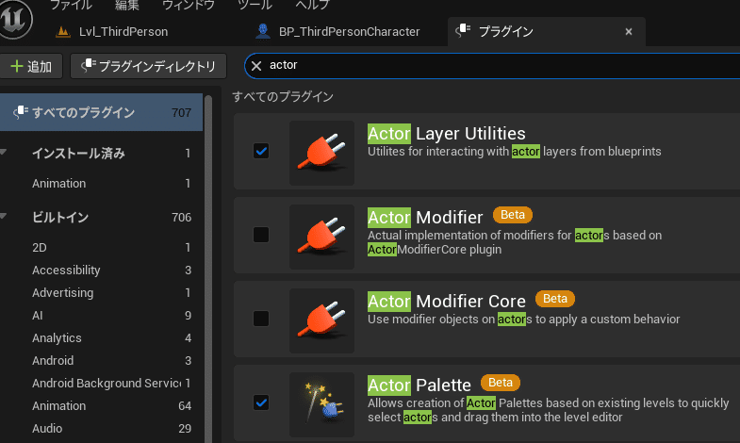The image size is (740, 443).
Task: Switch to the Lvl_ThirdPerson tab
Action: [x=112, y=32]
